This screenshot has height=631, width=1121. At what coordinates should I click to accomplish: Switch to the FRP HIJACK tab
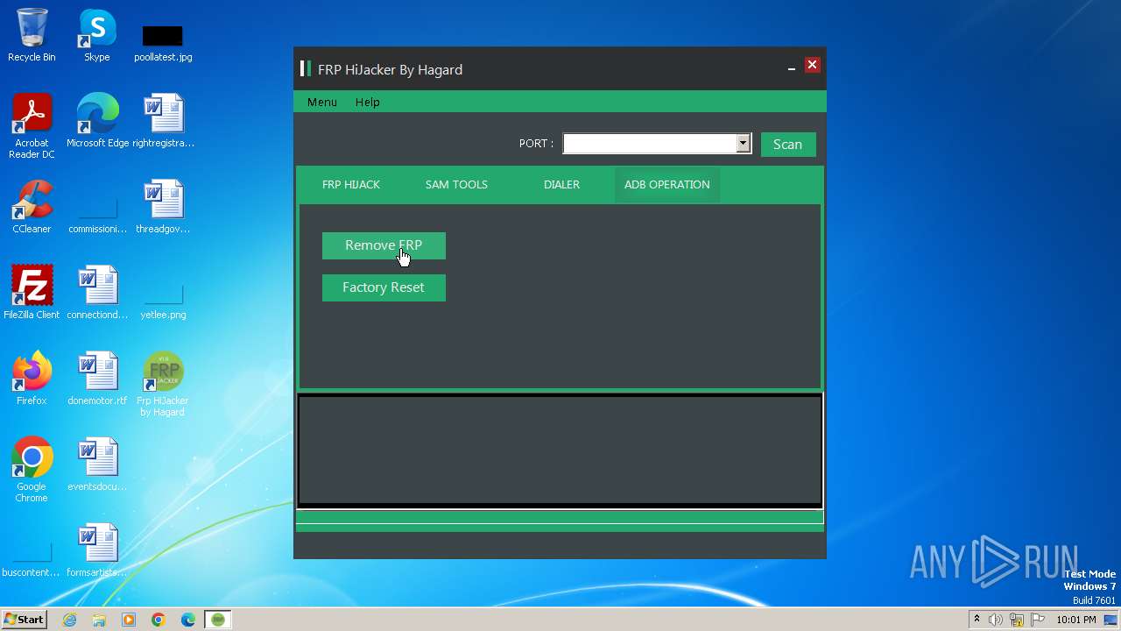click(x=351, y=185)
